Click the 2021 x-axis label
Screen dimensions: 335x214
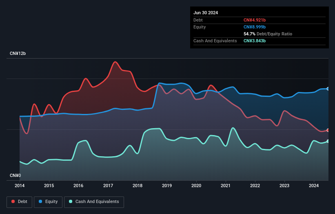[x=226, y=186]
